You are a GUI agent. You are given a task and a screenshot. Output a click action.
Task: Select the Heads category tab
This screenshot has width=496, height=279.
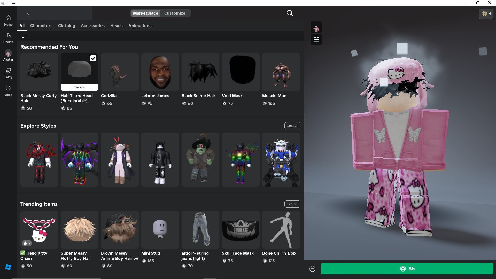(x=117, y=26)
